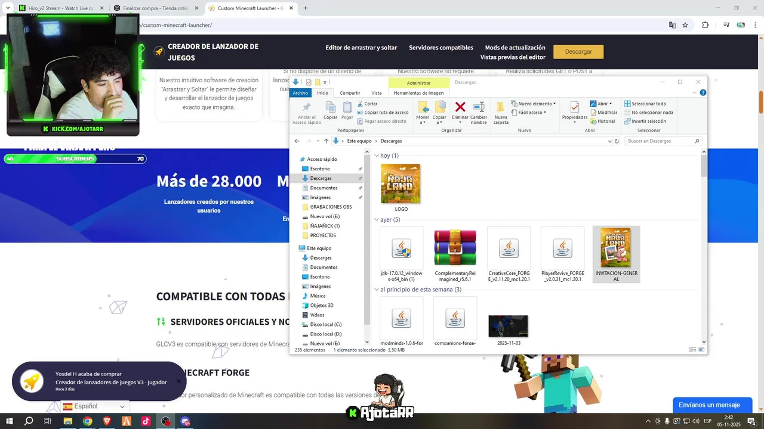
Task: Open the browser extensions puzzle icon
Action: [x=705, y=25]
